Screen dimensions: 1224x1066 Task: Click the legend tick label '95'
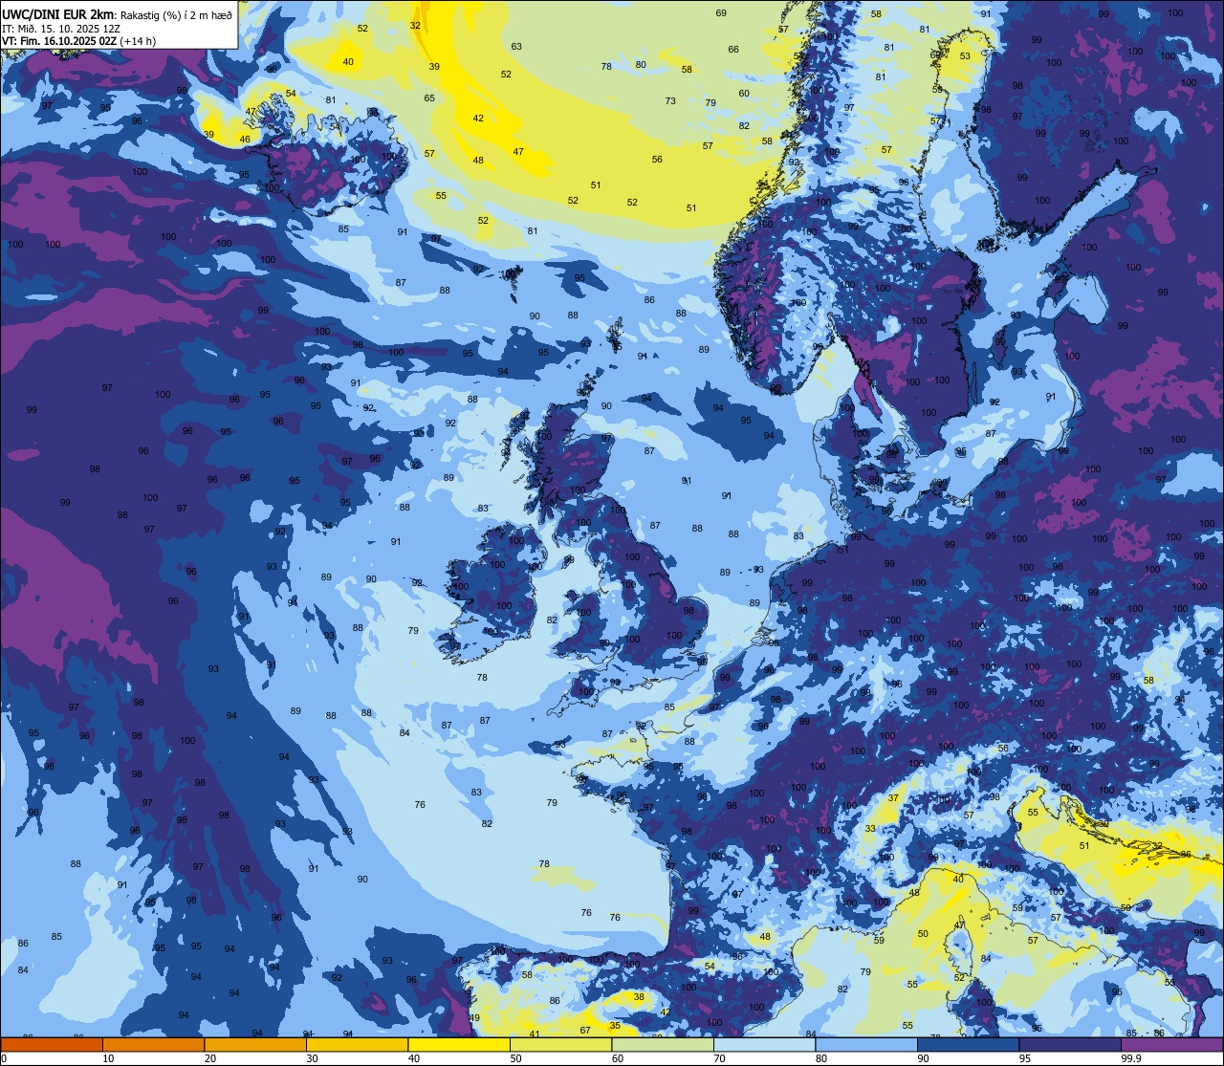click(1025, 1058)
